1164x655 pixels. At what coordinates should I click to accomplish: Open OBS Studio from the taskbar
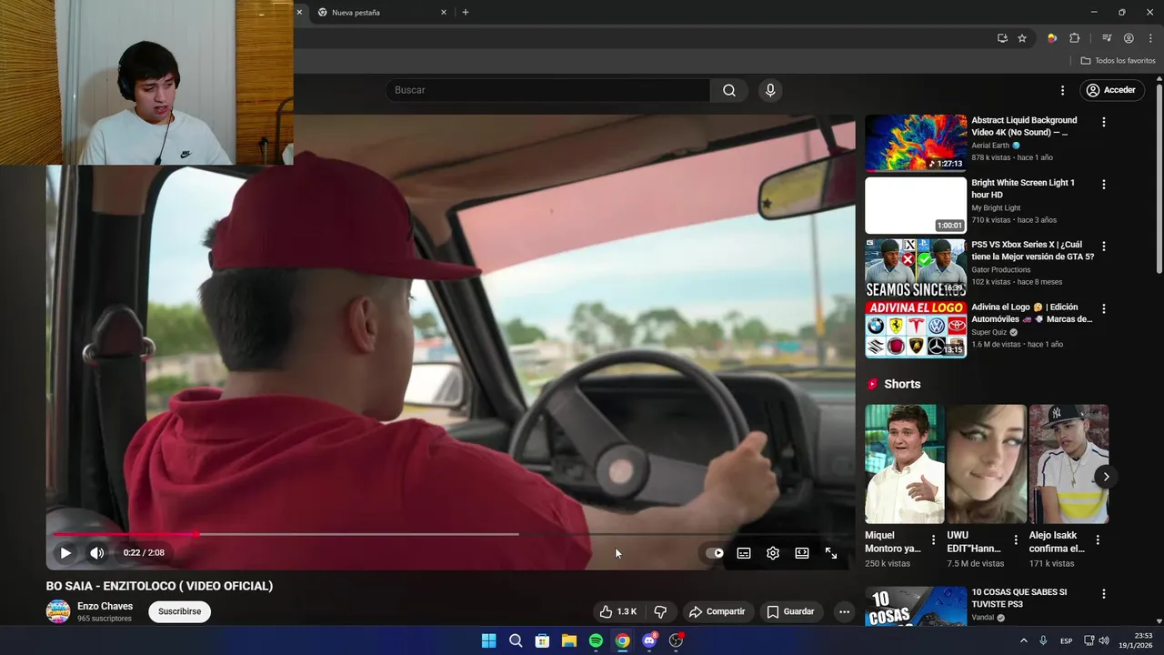676,640
